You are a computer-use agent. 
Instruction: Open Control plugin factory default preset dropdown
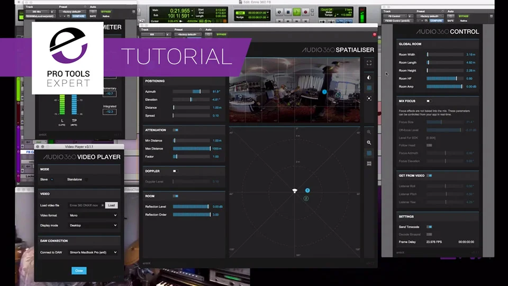(x=430, y=16)
